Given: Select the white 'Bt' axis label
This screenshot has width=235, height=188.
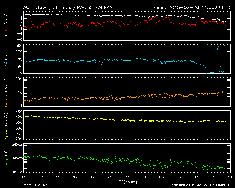Looking at the screenshot, I should (6, 36).
